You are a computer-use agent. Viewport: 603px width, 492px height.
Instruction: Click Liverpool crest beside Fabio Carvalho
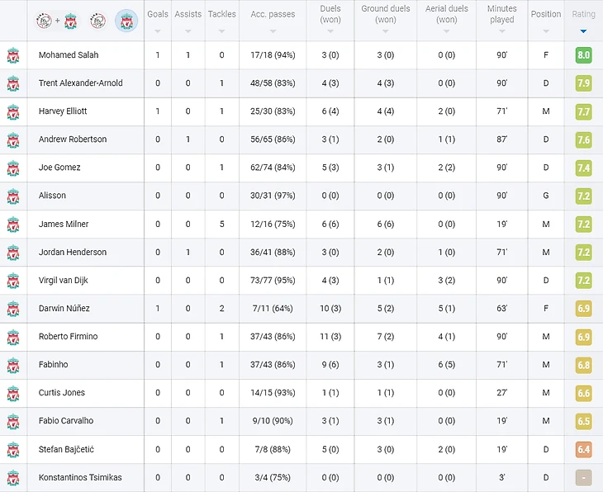click(x=13, y=421)
